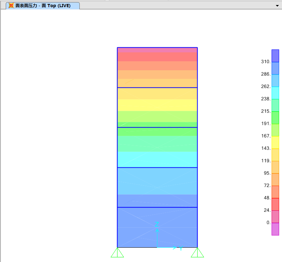
Task: Open the view tab list dropdown arrow
Action: pyautogui.click(x=277, y=6)
